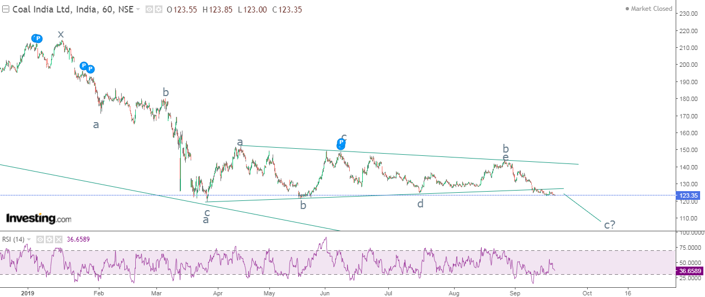Click the 'c?' projected wave label
705x297 pixels.
click(609, 224)
